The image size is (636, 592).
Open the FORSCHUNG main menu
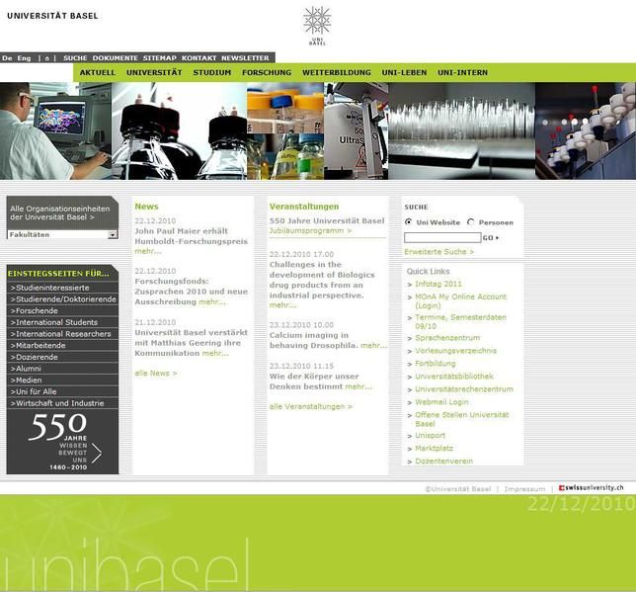pyautogui.click(x=267, y=73)
